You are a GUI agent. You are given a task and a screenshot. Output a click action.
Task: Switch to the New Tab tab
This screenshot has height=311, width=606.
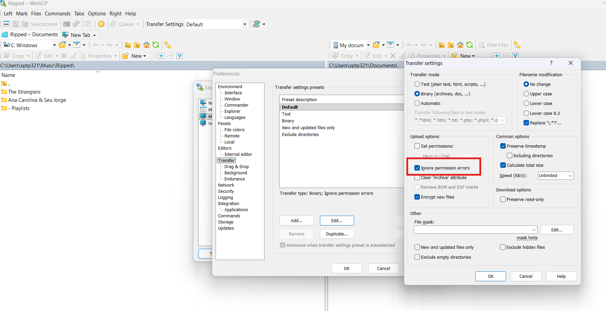tap(80, 35)
